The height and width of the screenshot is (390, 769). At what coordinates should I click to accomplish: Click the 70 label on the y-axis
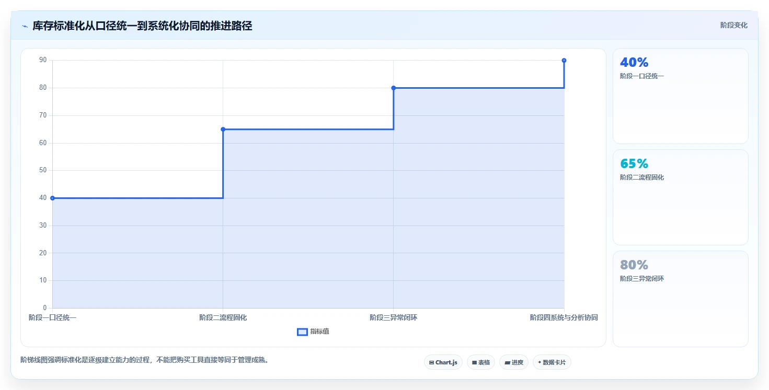[x=43, y=115]
